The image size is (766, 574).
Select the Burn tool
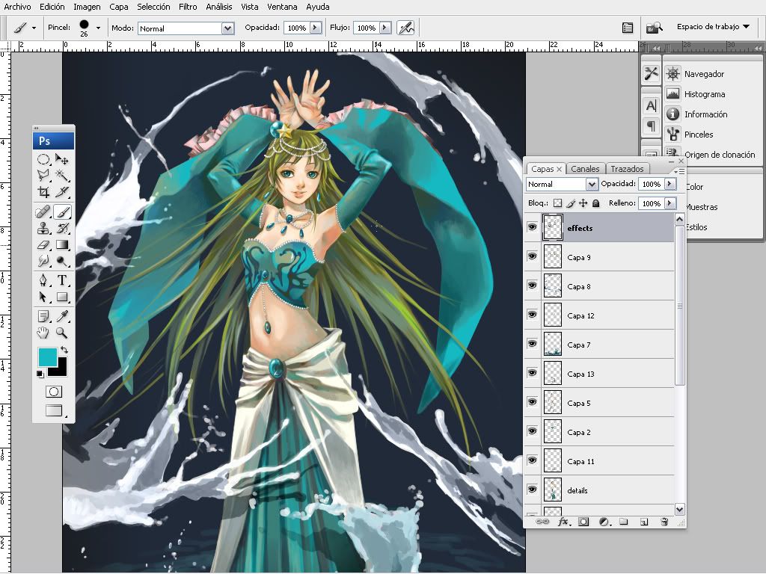point(62,261)
